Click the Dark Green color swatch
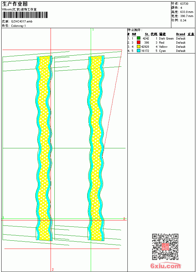Viewport: 196px width, 272px height. (x=138, y=38)
